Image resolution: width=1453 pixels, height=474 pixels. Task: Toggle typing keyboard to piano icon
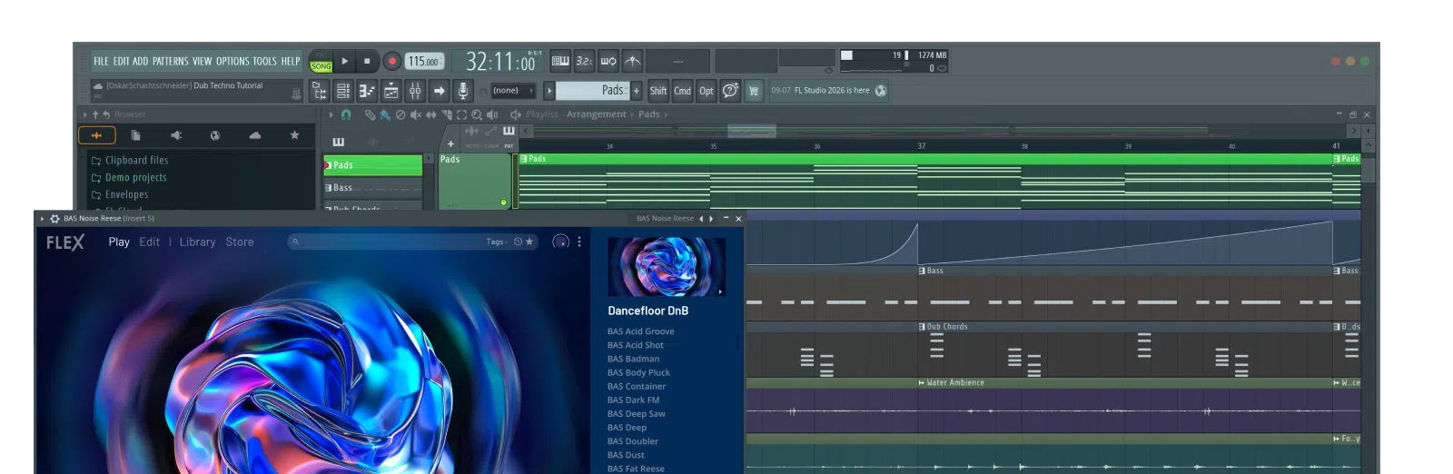pyautogui.click(x=560, y=62)
